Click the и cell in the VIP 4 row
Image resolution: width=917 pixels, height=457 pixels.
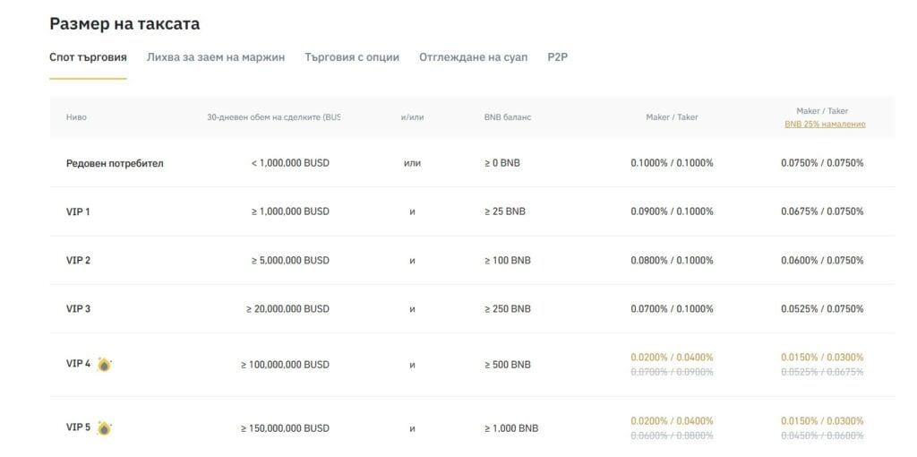pos(412,365)
